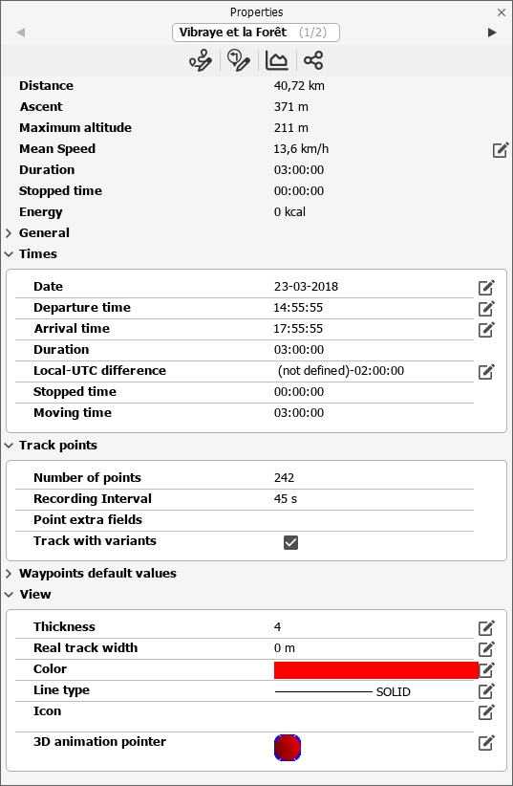Click the red Color swatch

[x=376, y=670]
